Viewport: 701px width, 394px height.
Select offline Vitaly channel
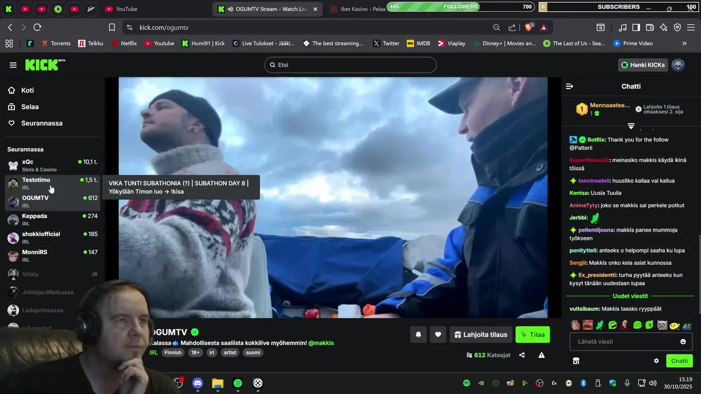point(53,274)
